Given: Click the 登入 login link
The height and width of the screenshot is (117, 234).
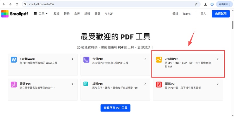Looking at the screenshot, I should (203, 13).
